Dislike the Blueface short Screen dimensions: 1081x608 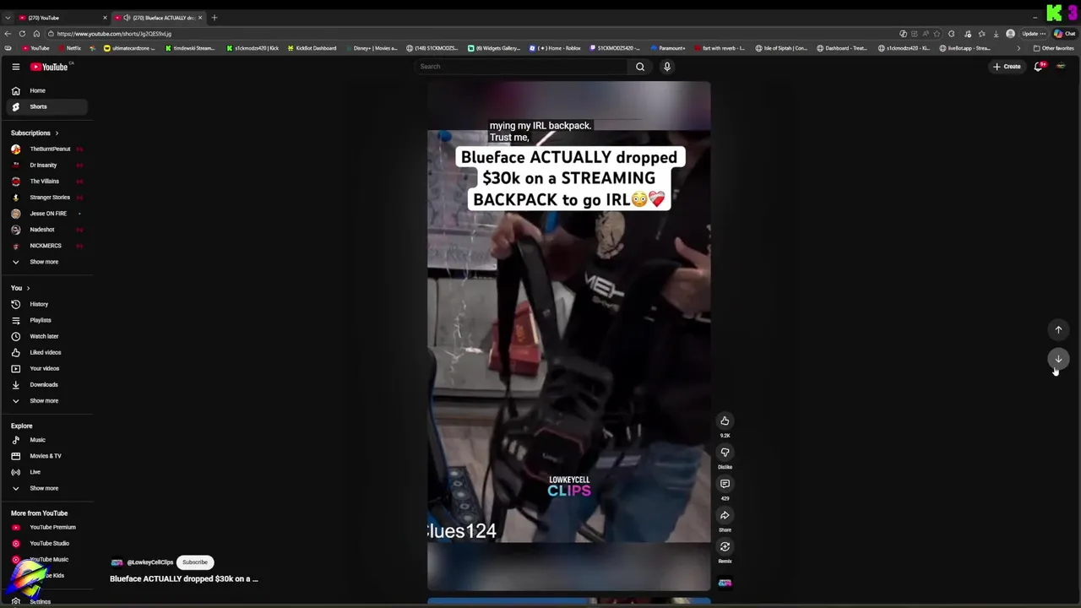tap(725, 452)
